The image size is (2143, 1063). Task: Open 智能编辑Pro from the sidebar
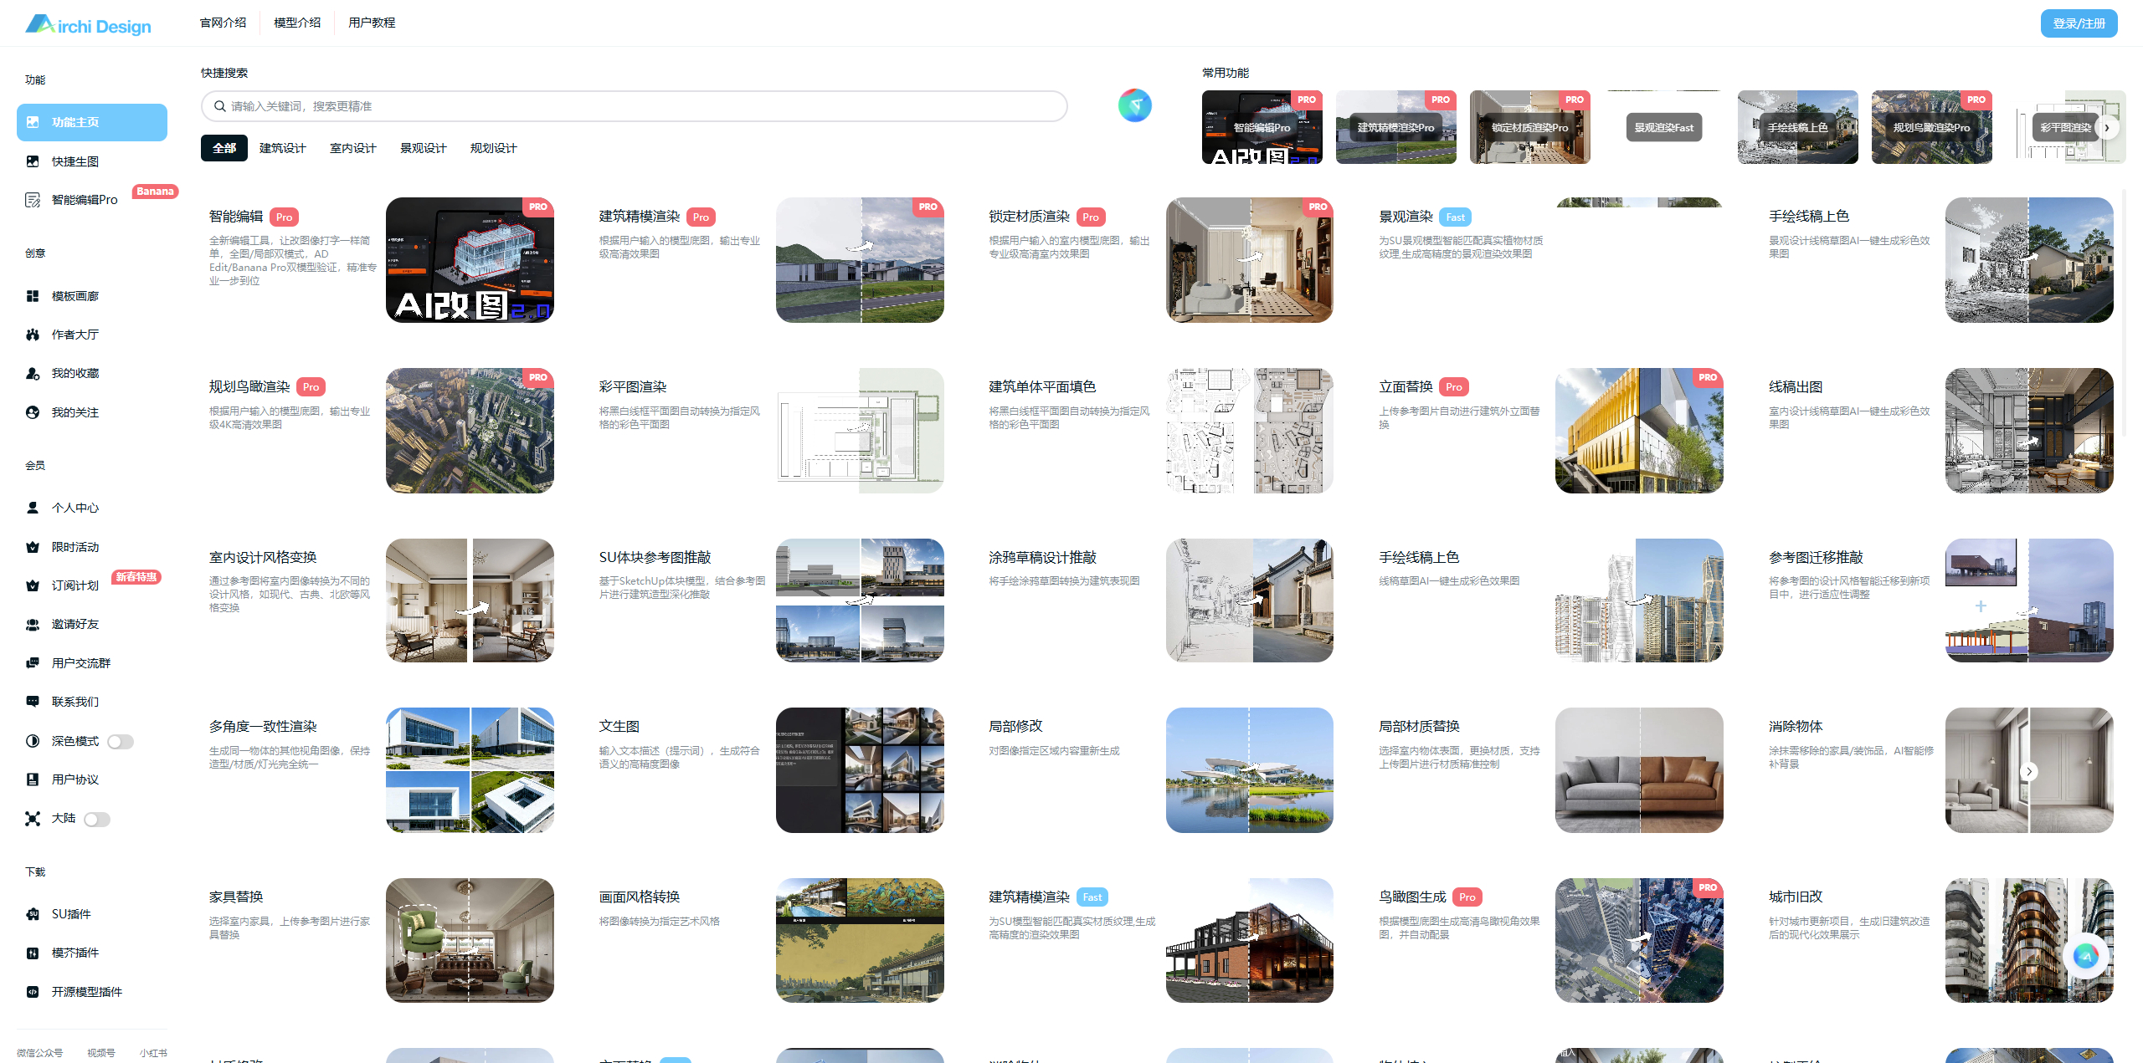click(84, 200)
